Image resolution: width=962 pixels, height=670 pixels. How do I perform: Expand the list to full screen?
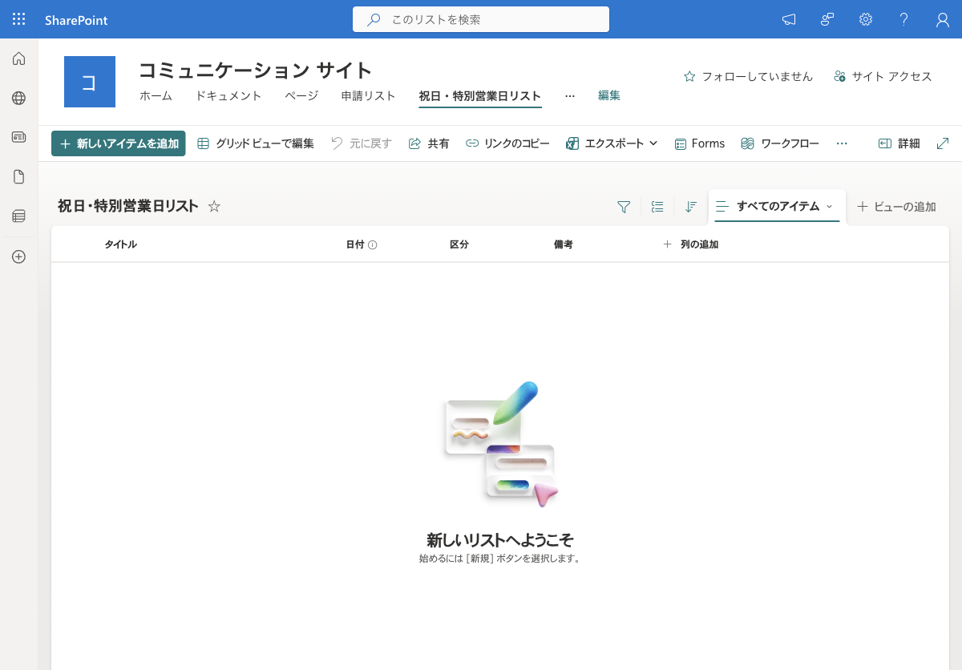click(943, 143)
